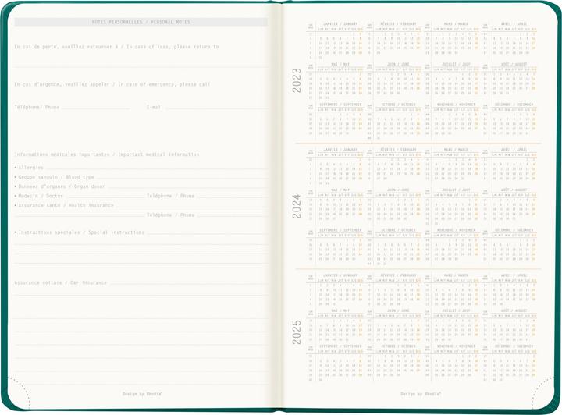Screen dimensions: 562x415
Task: Click the "Médecin / Doctor" label
Action: (39, 197)
